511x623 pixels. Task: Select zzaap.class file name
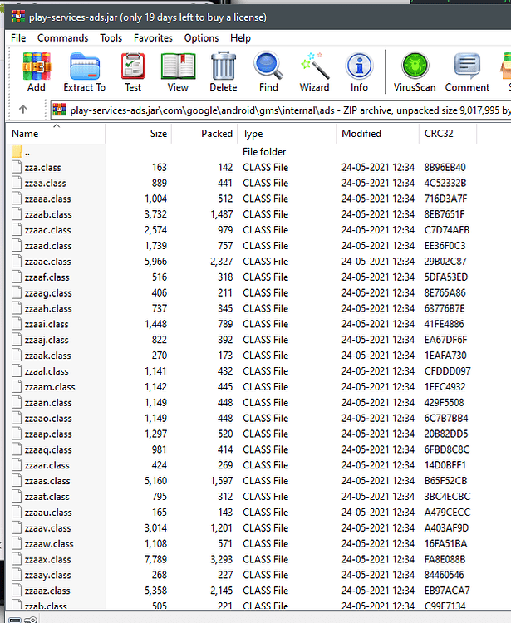pos(48,434)
